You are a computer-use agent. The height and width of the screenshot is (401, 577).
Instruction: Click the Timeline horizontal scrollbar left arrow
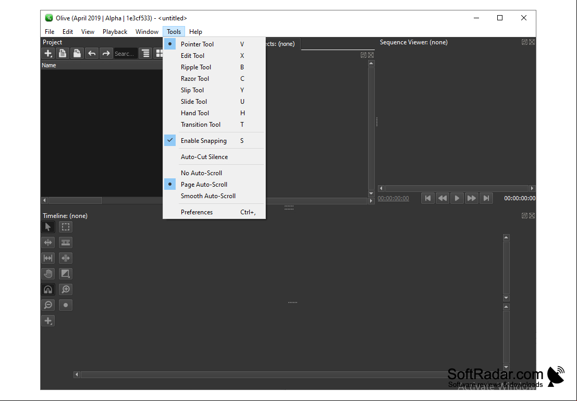pyautogui.click(x=77, y=374)
